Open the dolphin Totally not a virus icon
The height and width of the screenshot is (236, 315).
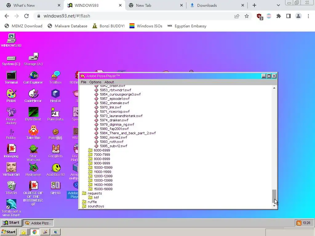pyautogui.click(x=11, y=208)
